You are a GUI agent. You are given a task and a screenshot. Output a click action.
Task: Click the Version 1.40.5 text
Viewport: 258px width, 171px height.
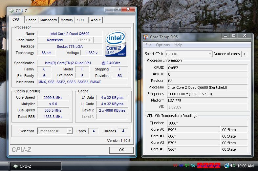[x=118, y=141]
